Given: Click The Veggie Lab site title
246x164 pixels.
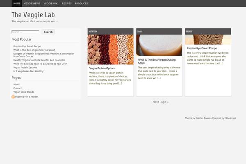Looking at the screenshot, I should tap(33, 15).
